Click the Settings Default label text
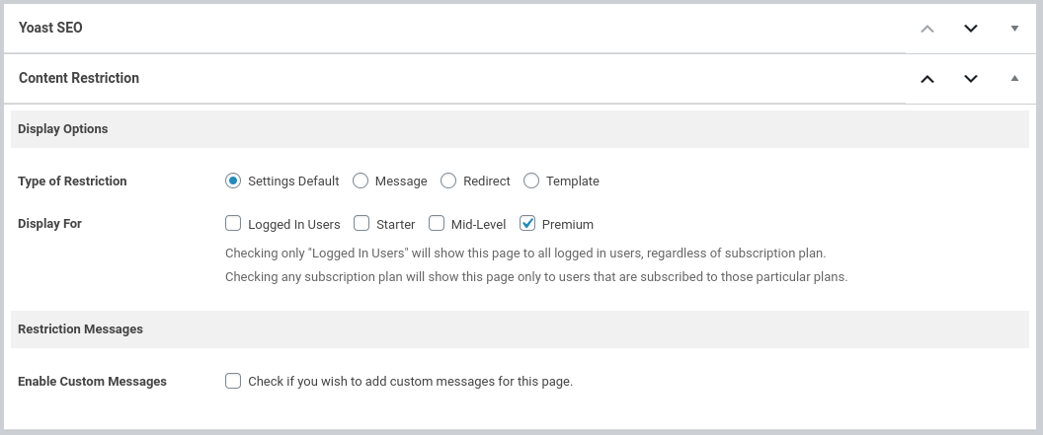This screenshot has width=1043, height=435. [x=293, y=181]
